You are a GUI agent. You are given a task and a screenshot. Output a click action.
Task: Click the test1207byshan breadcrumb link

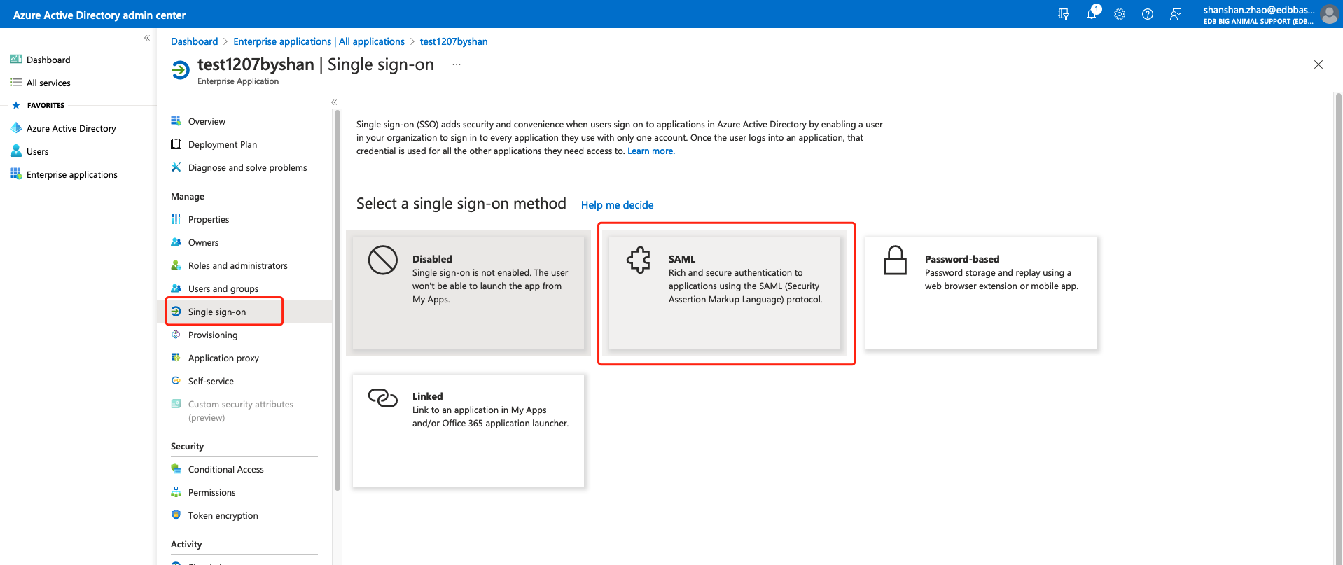[454, 41]
